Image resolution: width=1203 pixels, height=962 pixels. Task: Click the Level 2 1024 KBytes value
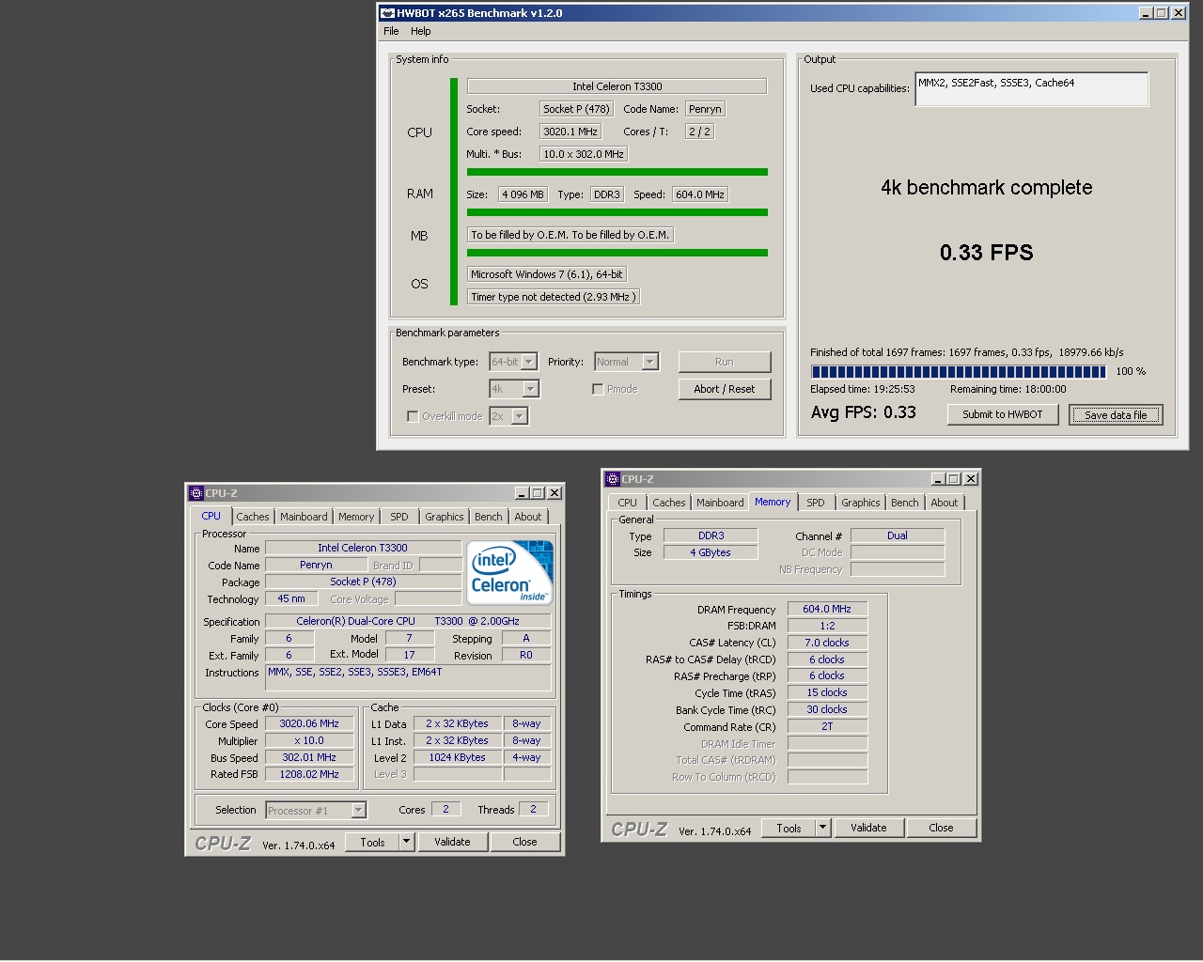coord(458,757)
